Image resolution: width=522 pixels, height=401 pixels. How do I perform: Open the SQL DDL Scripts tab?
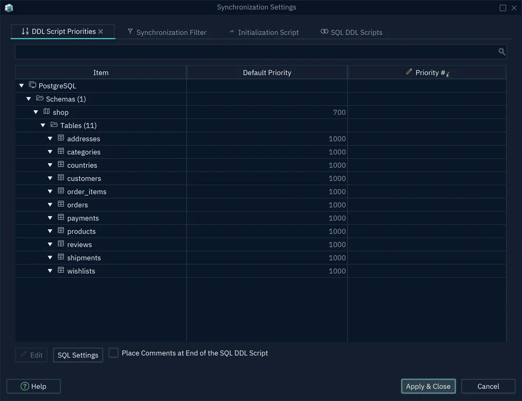point(352,32)
